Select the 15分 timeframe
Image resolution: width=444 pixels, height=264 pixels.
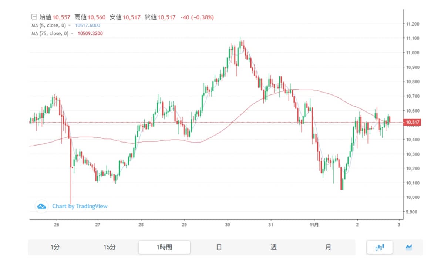[x=110, y=247]
